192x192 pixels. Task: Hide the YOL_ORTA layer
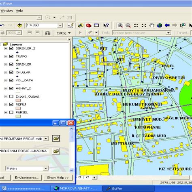point(11,80)
